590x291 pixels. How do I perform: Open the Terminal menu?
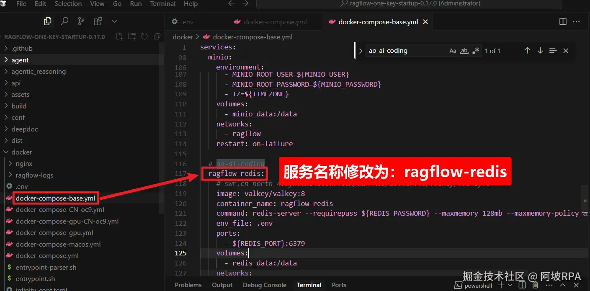(163, 3)
